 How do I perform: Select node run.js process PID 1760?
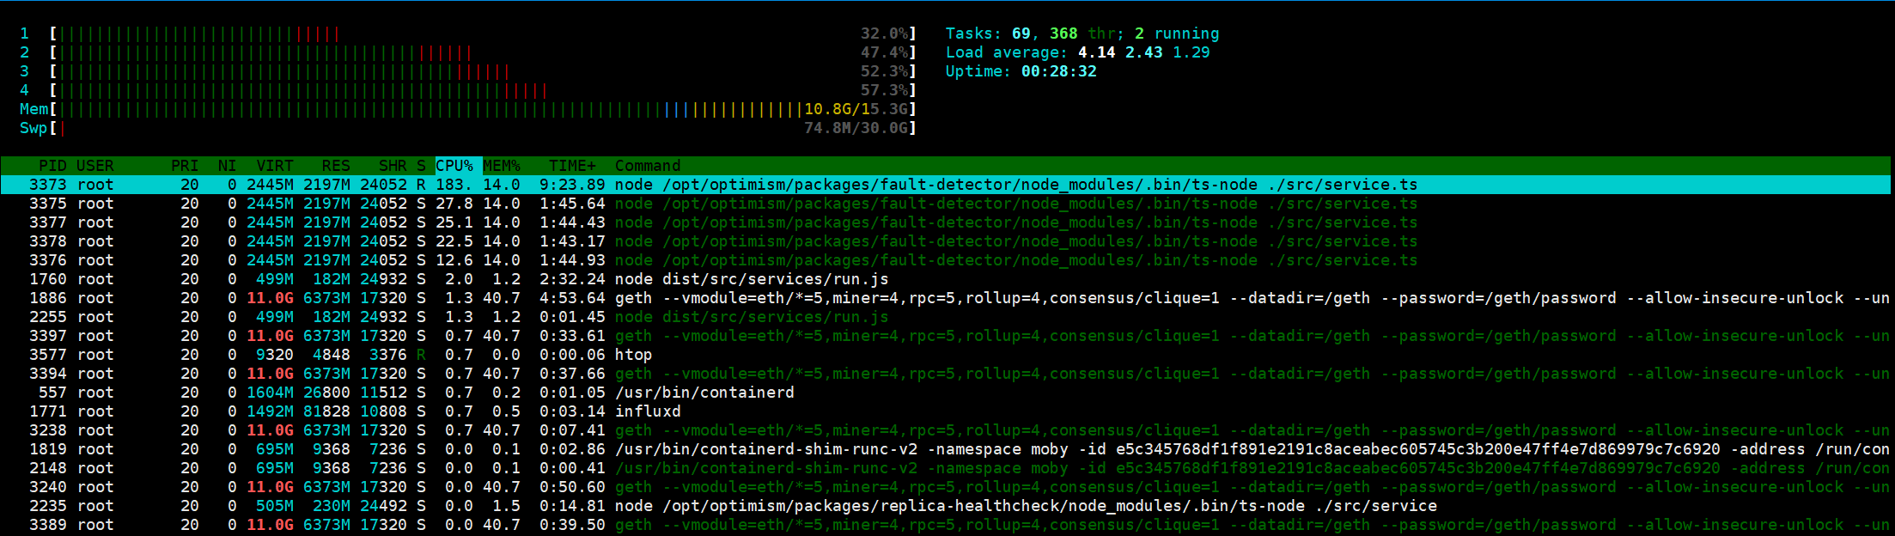pos(946,279)
